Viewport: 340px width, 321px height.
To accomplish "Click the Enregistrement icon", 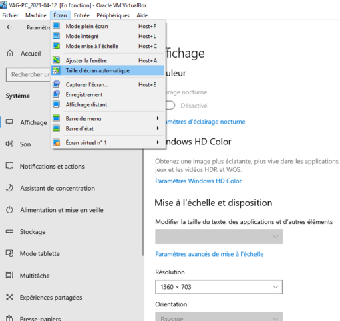I will tap(56, 94).
